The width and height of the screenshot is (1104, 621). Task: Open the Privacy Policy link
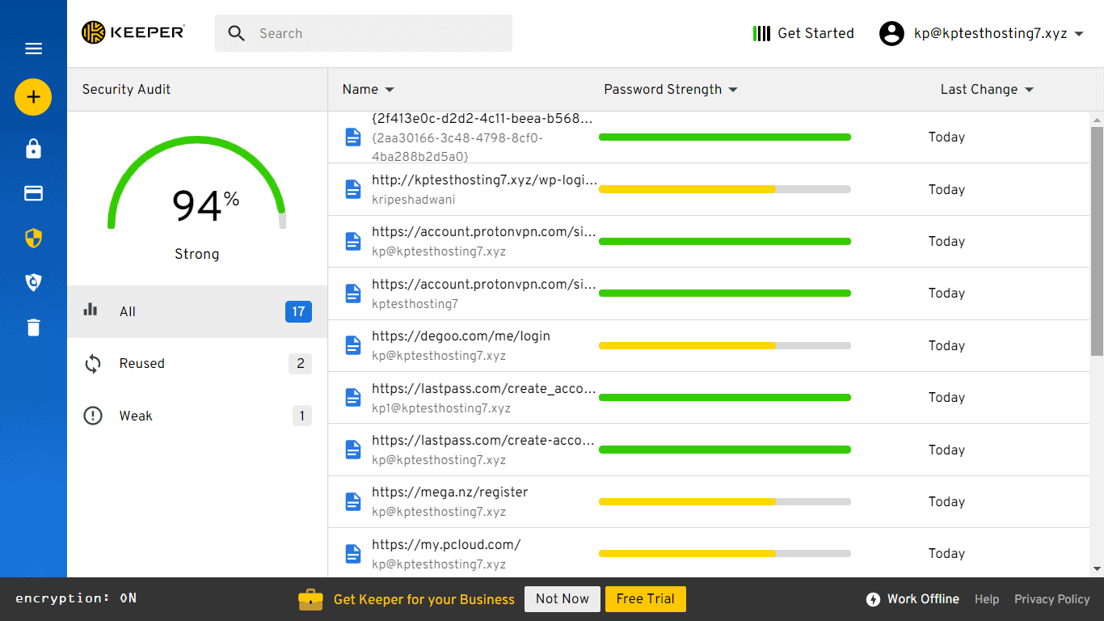tap(1051, 599)
